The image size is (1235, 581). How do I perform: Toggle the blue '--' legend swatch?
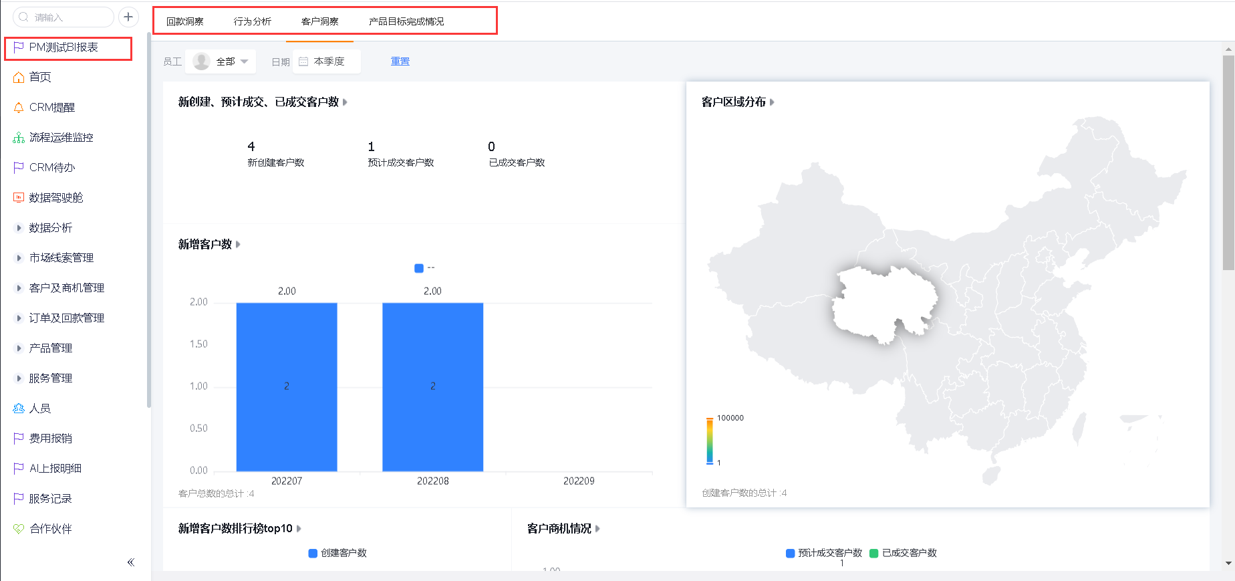(x=419, y=268)
